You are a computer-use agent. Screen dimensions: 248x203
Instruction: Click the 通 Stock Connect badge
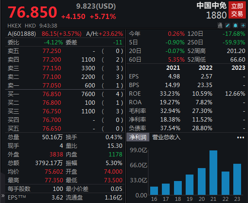[220, 25]
